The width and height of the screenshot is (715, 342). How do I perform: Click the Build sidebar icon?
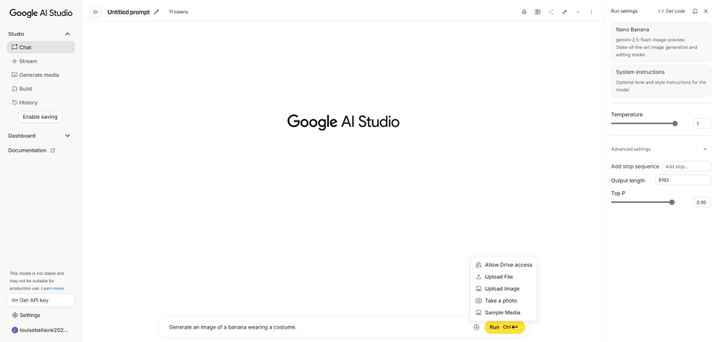coord(14,88)
